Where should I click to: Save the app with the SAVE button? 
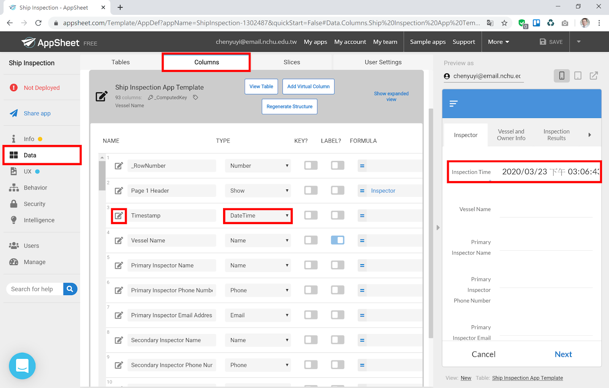click(551, 42)
